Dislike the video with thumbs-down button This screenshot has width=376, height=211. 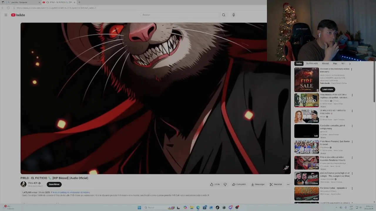[225, 184]
